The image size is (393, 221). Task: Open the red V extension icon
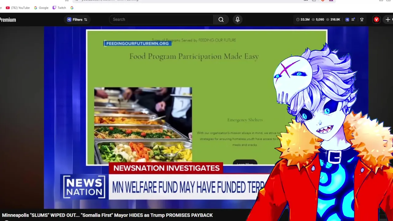click(376, 19)
